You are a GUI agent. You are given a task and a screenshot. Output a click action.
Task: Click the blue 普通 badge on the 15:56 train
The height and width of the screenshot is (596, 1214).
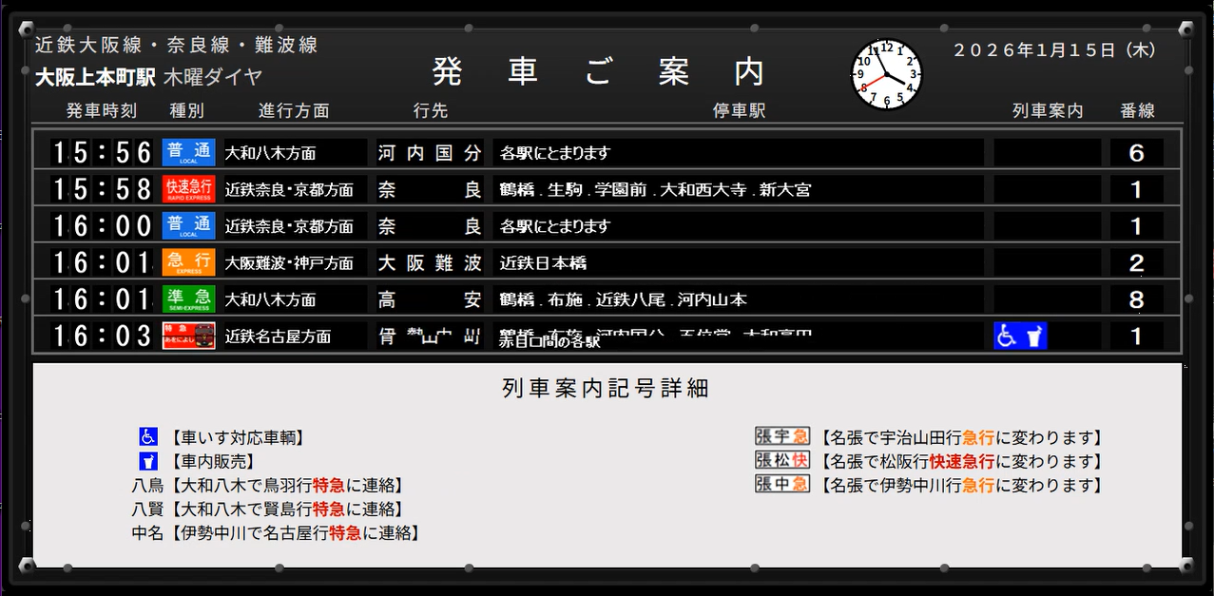click(x=188, y=153)
